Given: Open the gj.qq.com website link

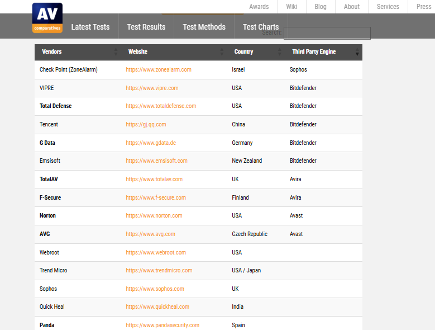Looking at the screenshot, I should tap(146, 124).
